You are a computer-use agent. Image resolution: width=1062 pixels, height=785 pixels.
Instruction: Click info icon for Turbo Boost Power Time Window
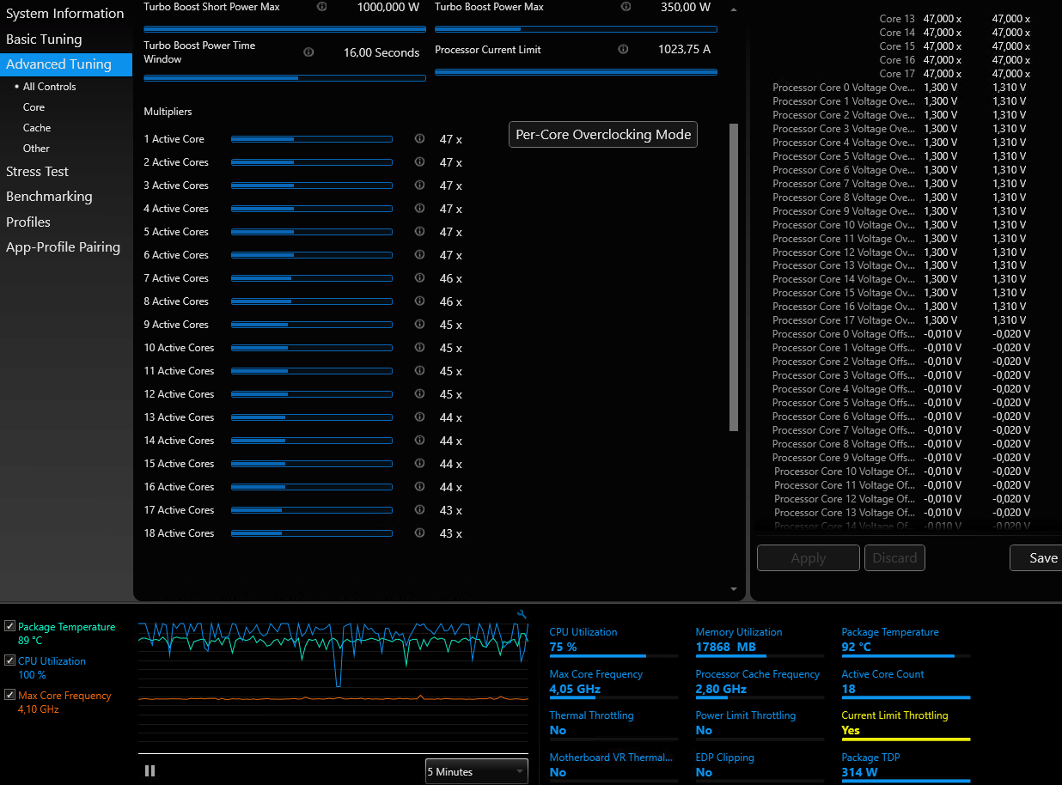pyautogui.click(x=308, y=52)
